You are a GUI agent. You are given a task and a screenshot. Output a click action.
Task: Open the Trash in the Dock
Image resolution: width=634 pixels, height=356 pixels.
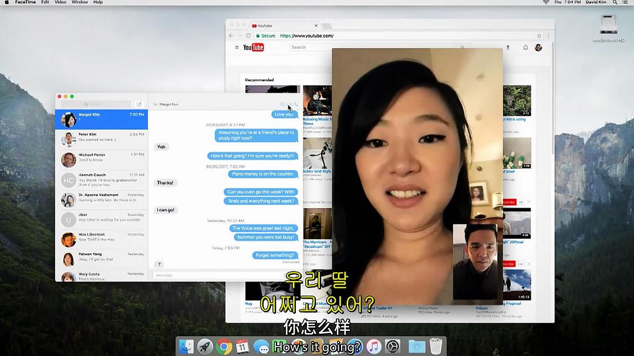[x=436, y=346]
